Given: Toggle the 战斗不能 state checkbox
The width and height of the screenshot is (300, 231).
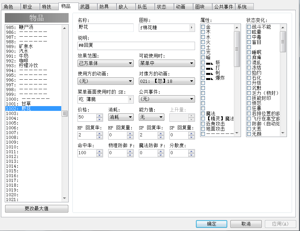Looking at the screenshot, I should (x=249, y=27).
